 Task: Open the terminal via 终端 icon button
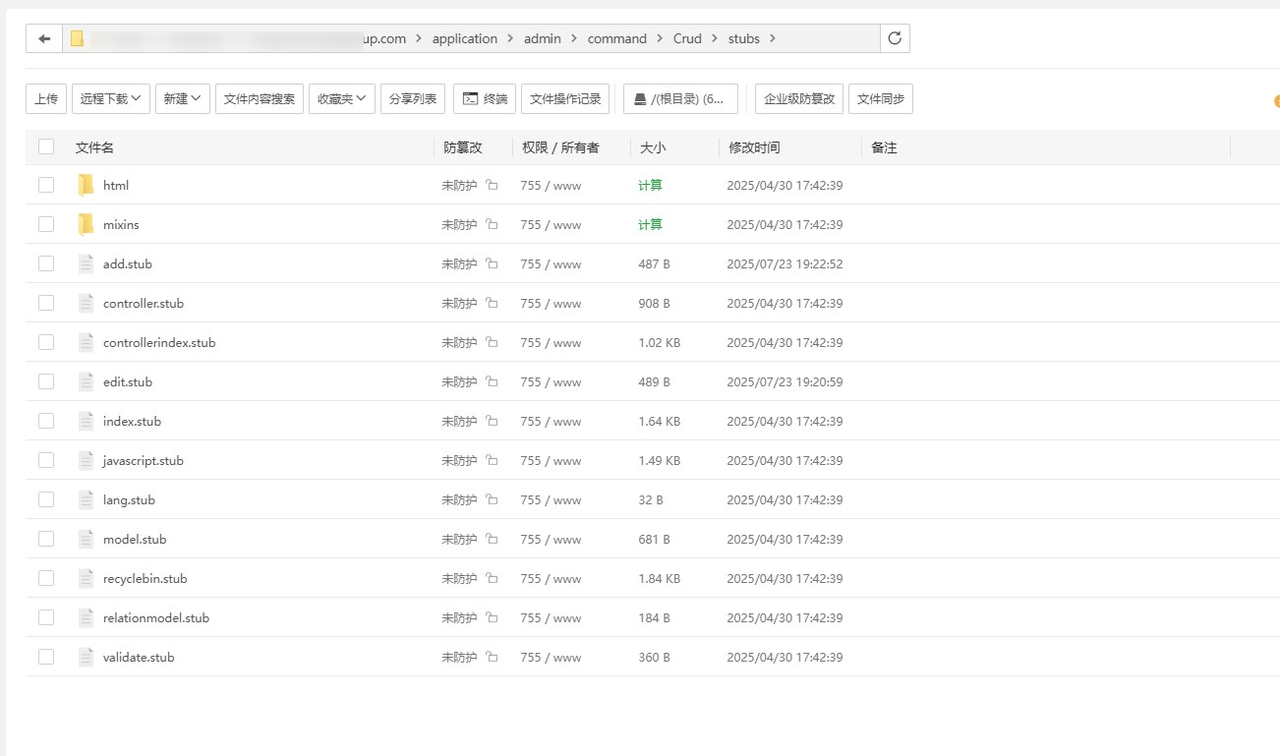485,98
